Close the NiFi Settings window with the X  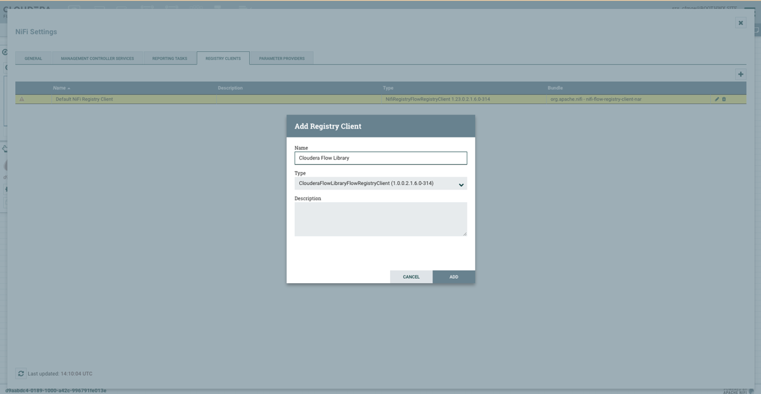pos(740,23)
